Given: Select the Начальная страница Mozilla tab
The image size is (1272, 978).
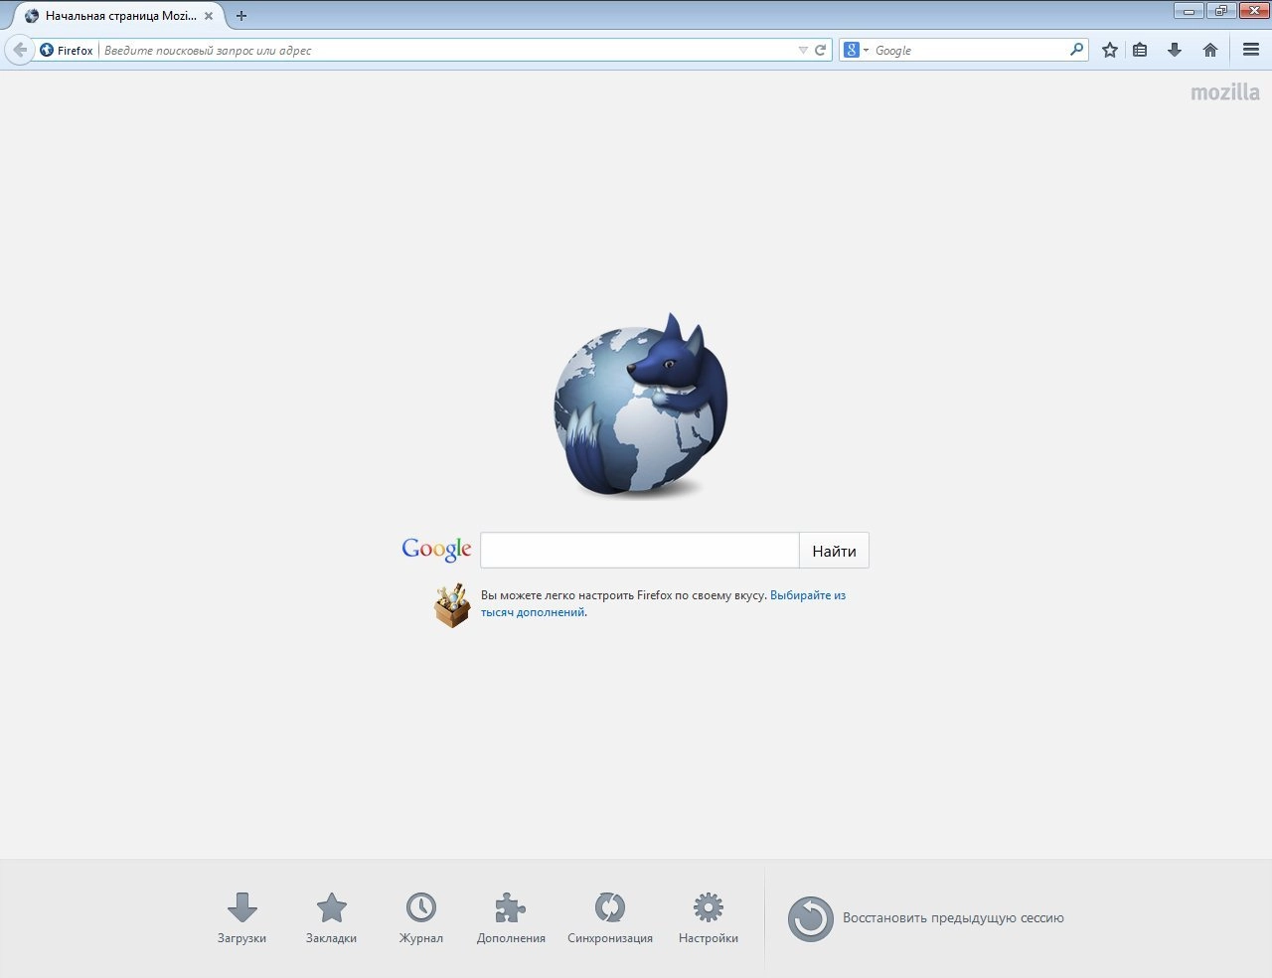Looking at the screenshot, I should pyautogui.click(x=119, y=16).
